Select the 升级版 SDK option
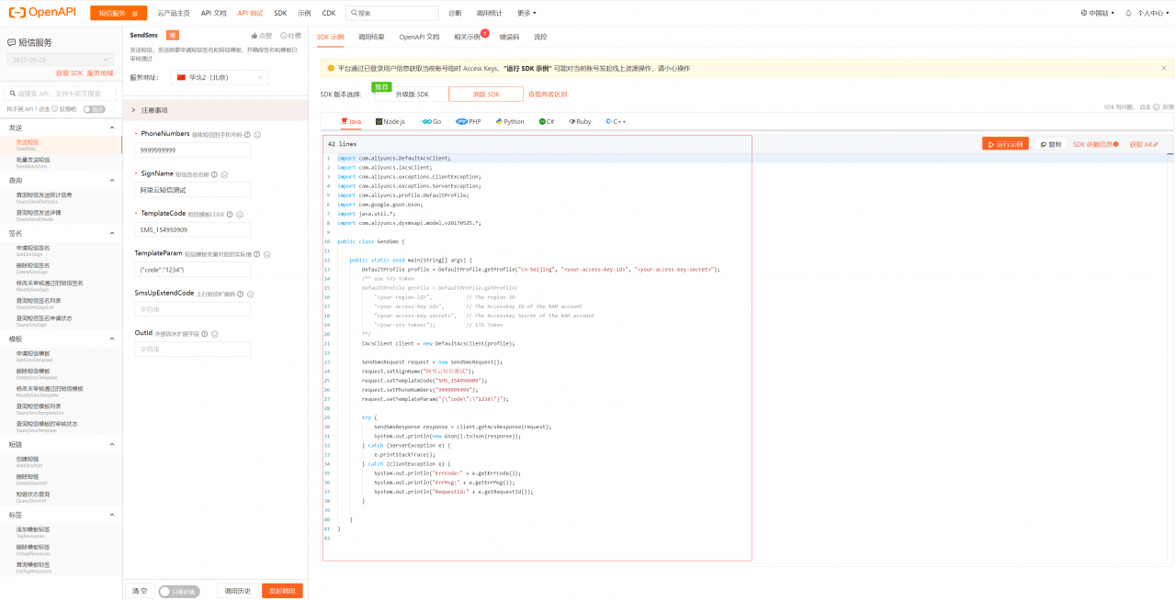1176x600 pixels. click(x=412, y=94)
